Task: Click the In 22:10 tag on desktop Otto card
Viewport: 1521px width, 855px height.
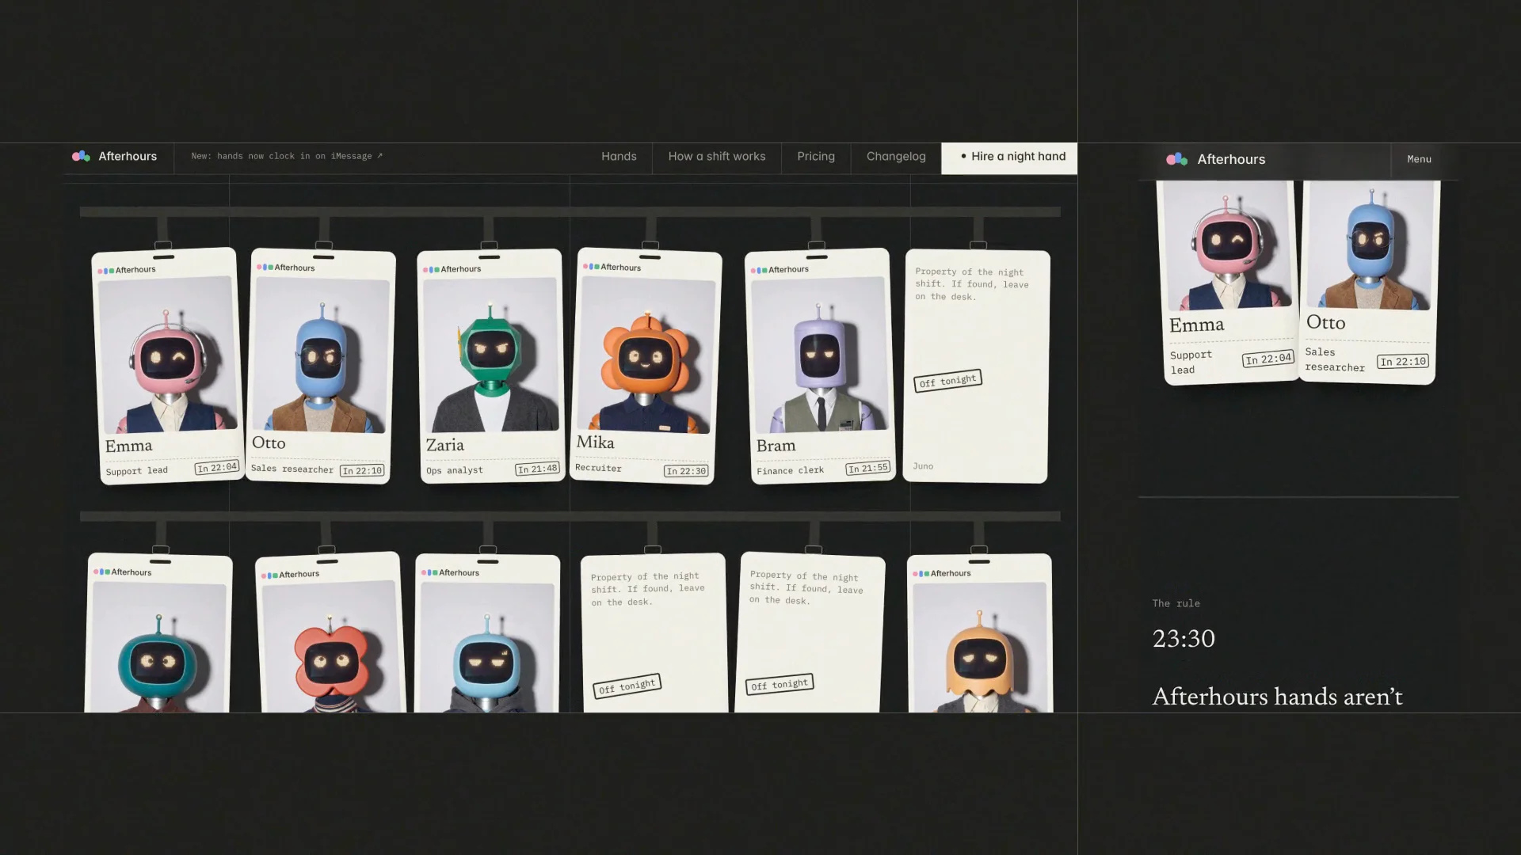Action: click(x=362, y=471)
